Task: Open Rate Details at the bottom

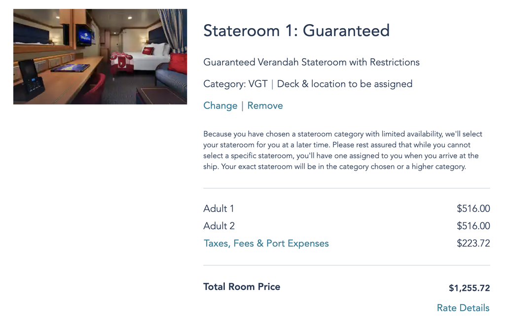Action: coord(463,307)
